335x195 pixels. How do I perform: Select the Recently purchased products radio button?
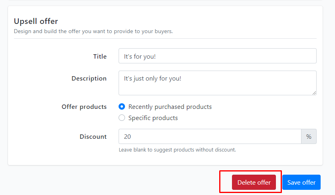122,106
